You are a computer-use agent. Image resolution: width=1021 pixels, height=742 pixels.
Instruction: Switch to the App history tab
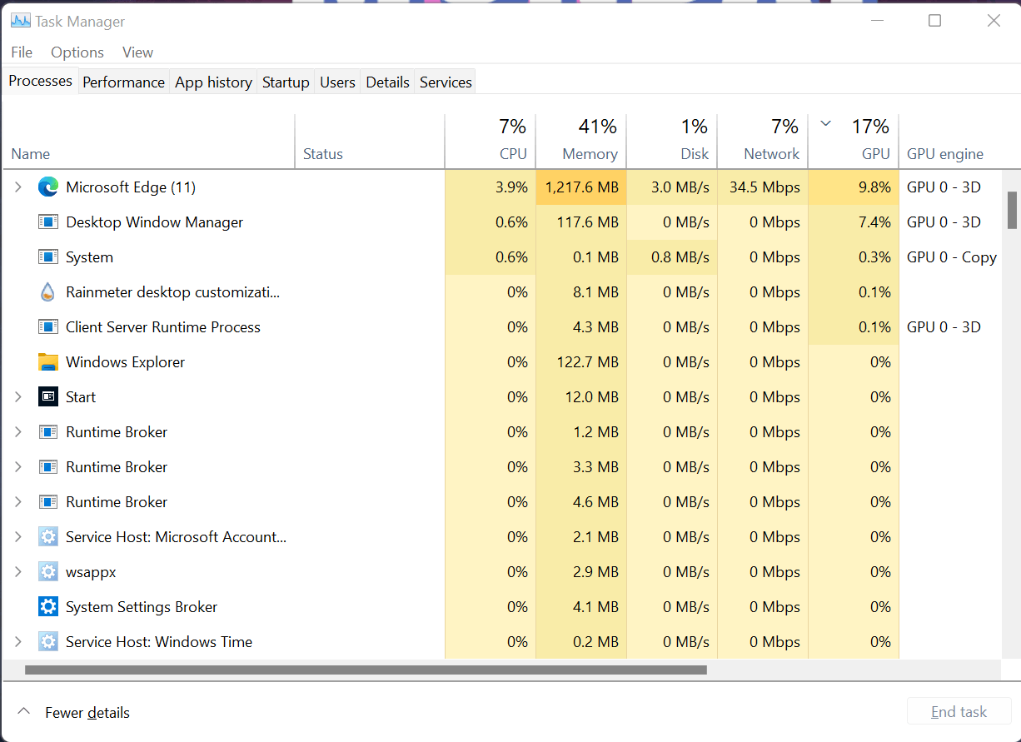(x=213, y=82)
